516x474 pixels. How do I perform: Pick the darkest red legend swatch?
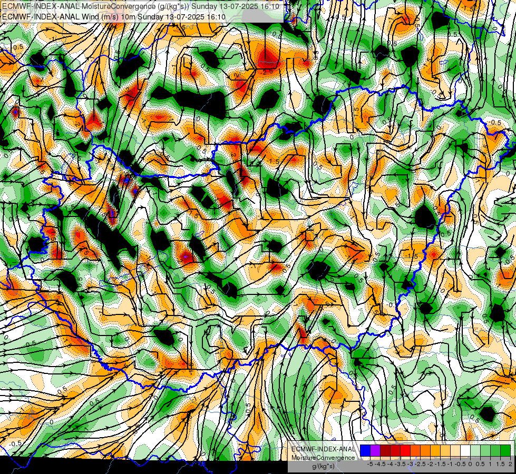385,450
